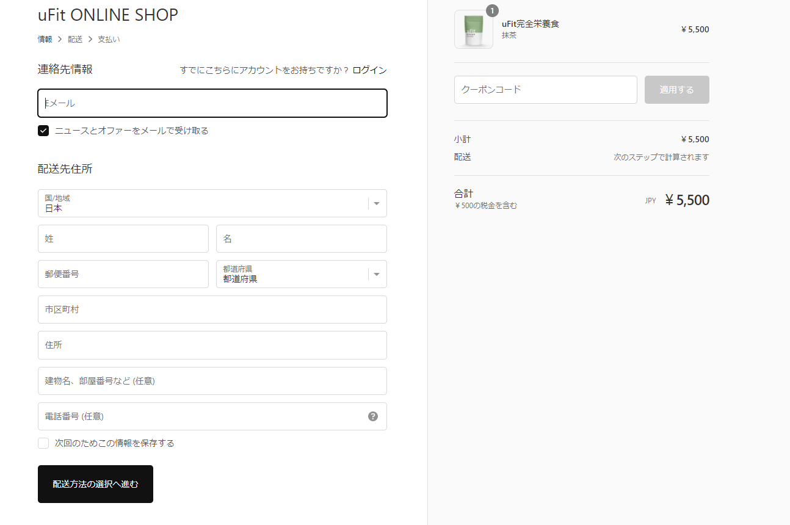Click the 合計 total label
The width and height of the screenshot is (790, 525).
pos(464,194)
